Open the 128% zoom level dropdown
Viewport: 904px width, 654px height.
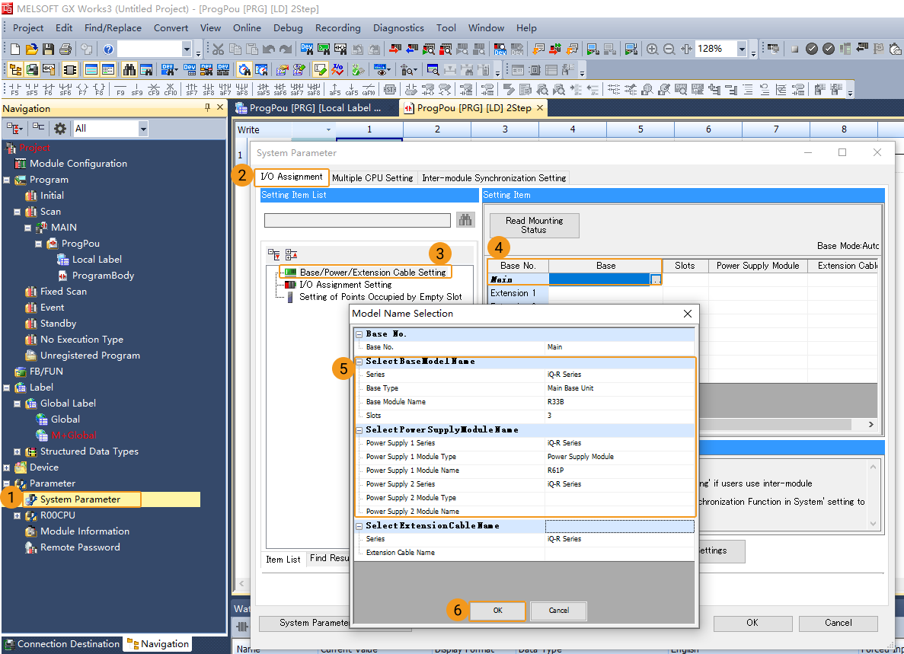[x=742, y=49]
